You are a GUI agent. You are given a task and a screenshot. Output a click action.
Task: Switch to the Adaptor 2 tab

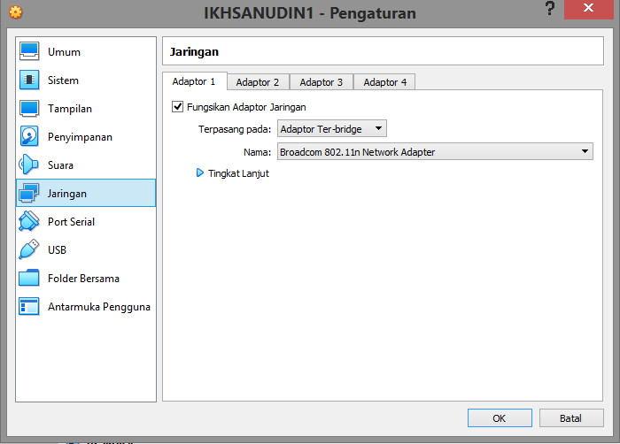coord(258,82)
